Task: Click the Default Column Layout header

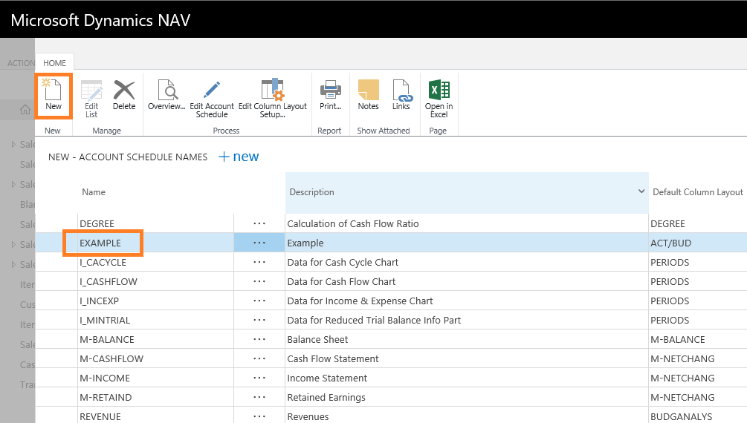Action: tap(697, 192)
